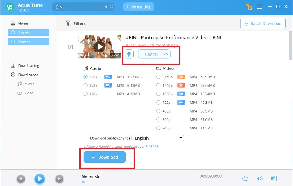The image size is (293, 186).
Task: Open the Browse tab in sidebar
Action: click(29, 42)
